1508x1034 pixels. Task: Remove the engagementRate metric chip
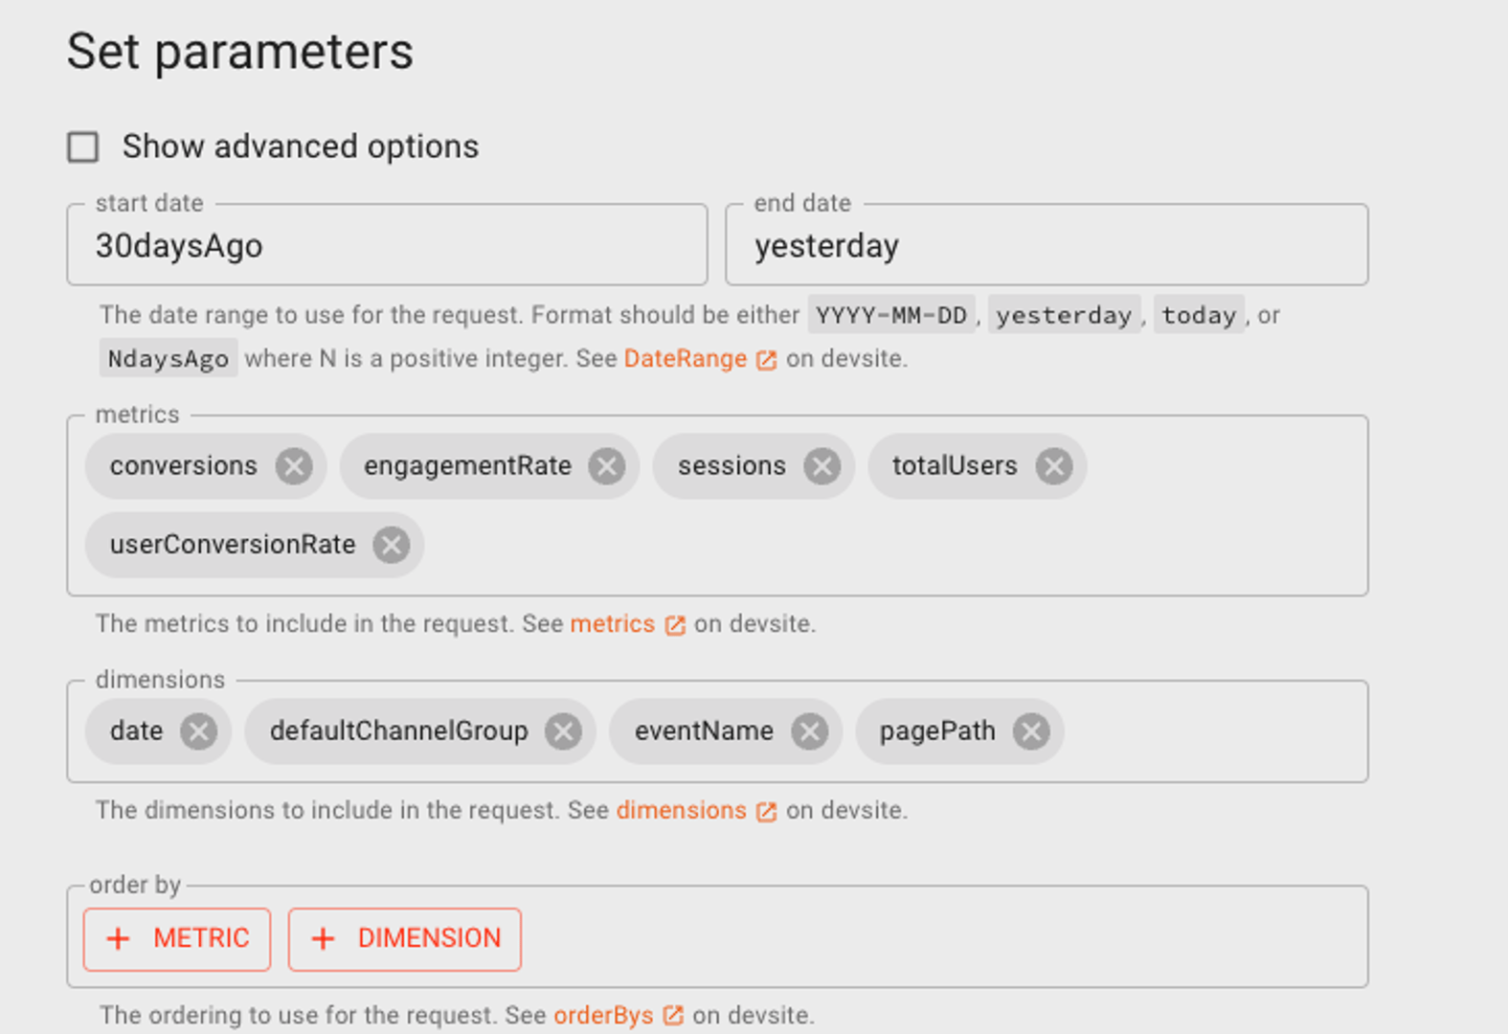coord(606,466)
